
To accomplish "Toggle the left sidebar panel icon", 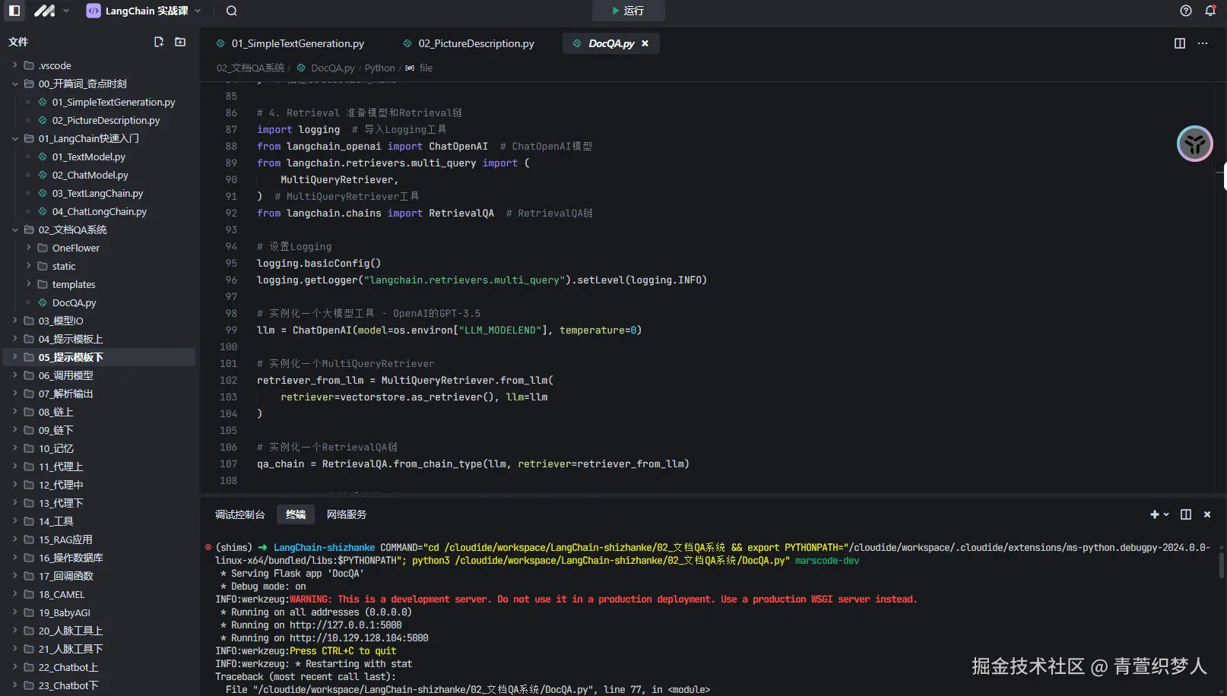I will [x=14, y=11].
